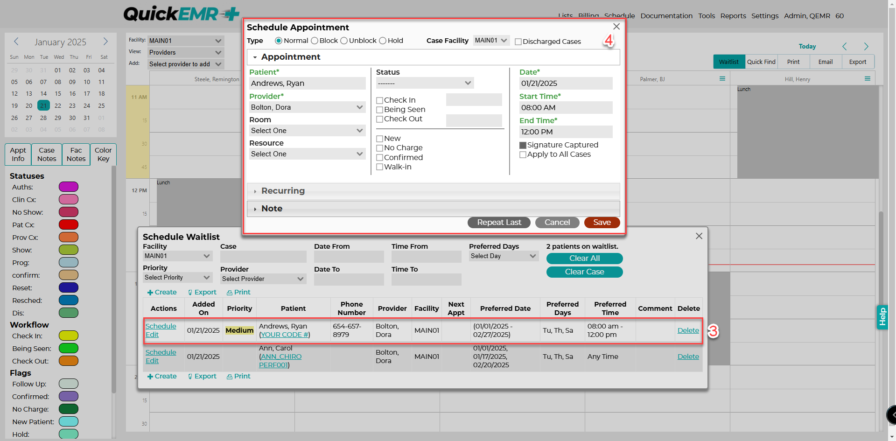The height and width of the screenshot is (441, 896).
Task: Switch to Appt Info tab
Action: pyautogui.click(x=18, y=154)
